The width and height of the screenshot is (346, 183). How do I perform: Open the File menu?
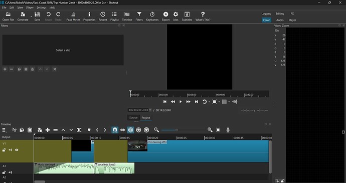[4, 7]
